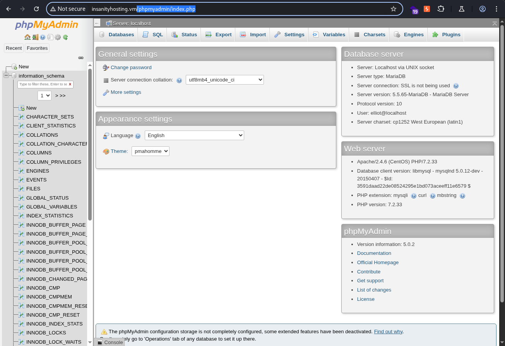Viewport: 505px width, 346px height.
Task: Click the link-with-main-panel chain icon
Action: point(81,58)
